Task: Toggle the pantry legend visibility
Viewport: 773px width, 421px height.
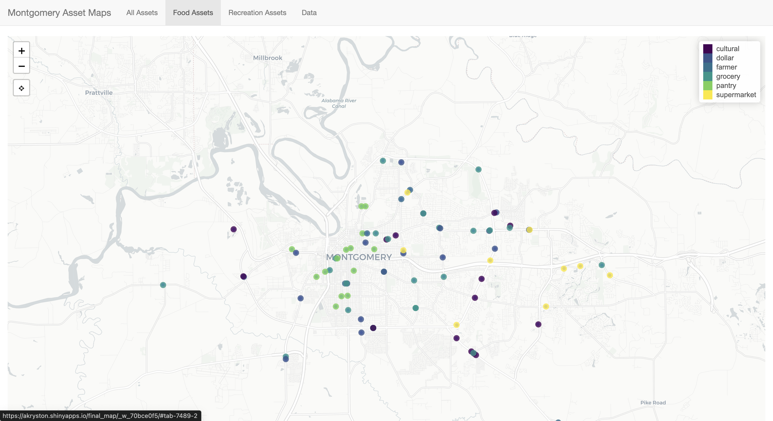Action: pos(725,86)
